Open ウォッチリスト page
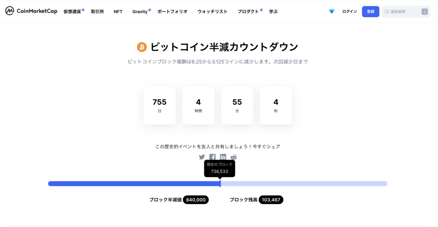This screenshot has width=438, height=227. (212, 12)
